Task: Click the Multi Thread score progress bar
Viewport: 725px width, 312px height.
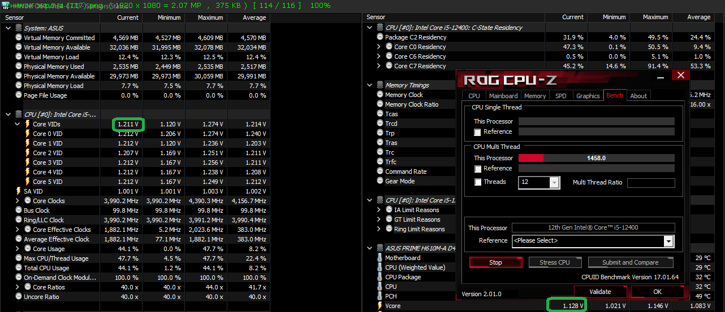Action: click(x=597, y=158)
